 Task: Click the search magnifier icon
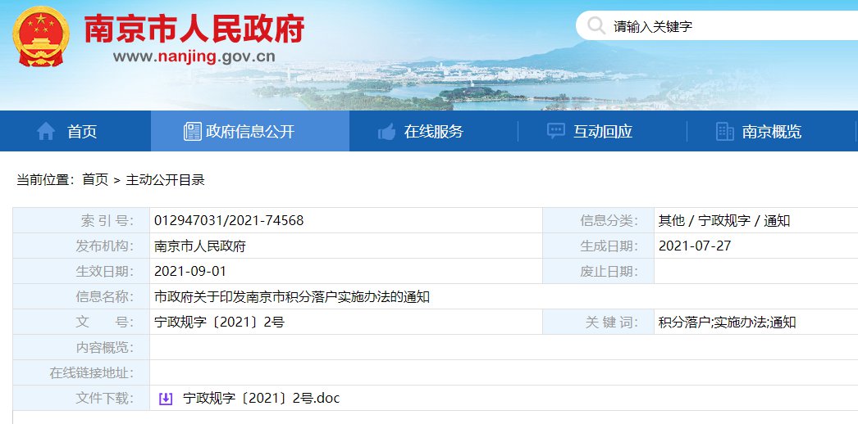pos(596,26)
